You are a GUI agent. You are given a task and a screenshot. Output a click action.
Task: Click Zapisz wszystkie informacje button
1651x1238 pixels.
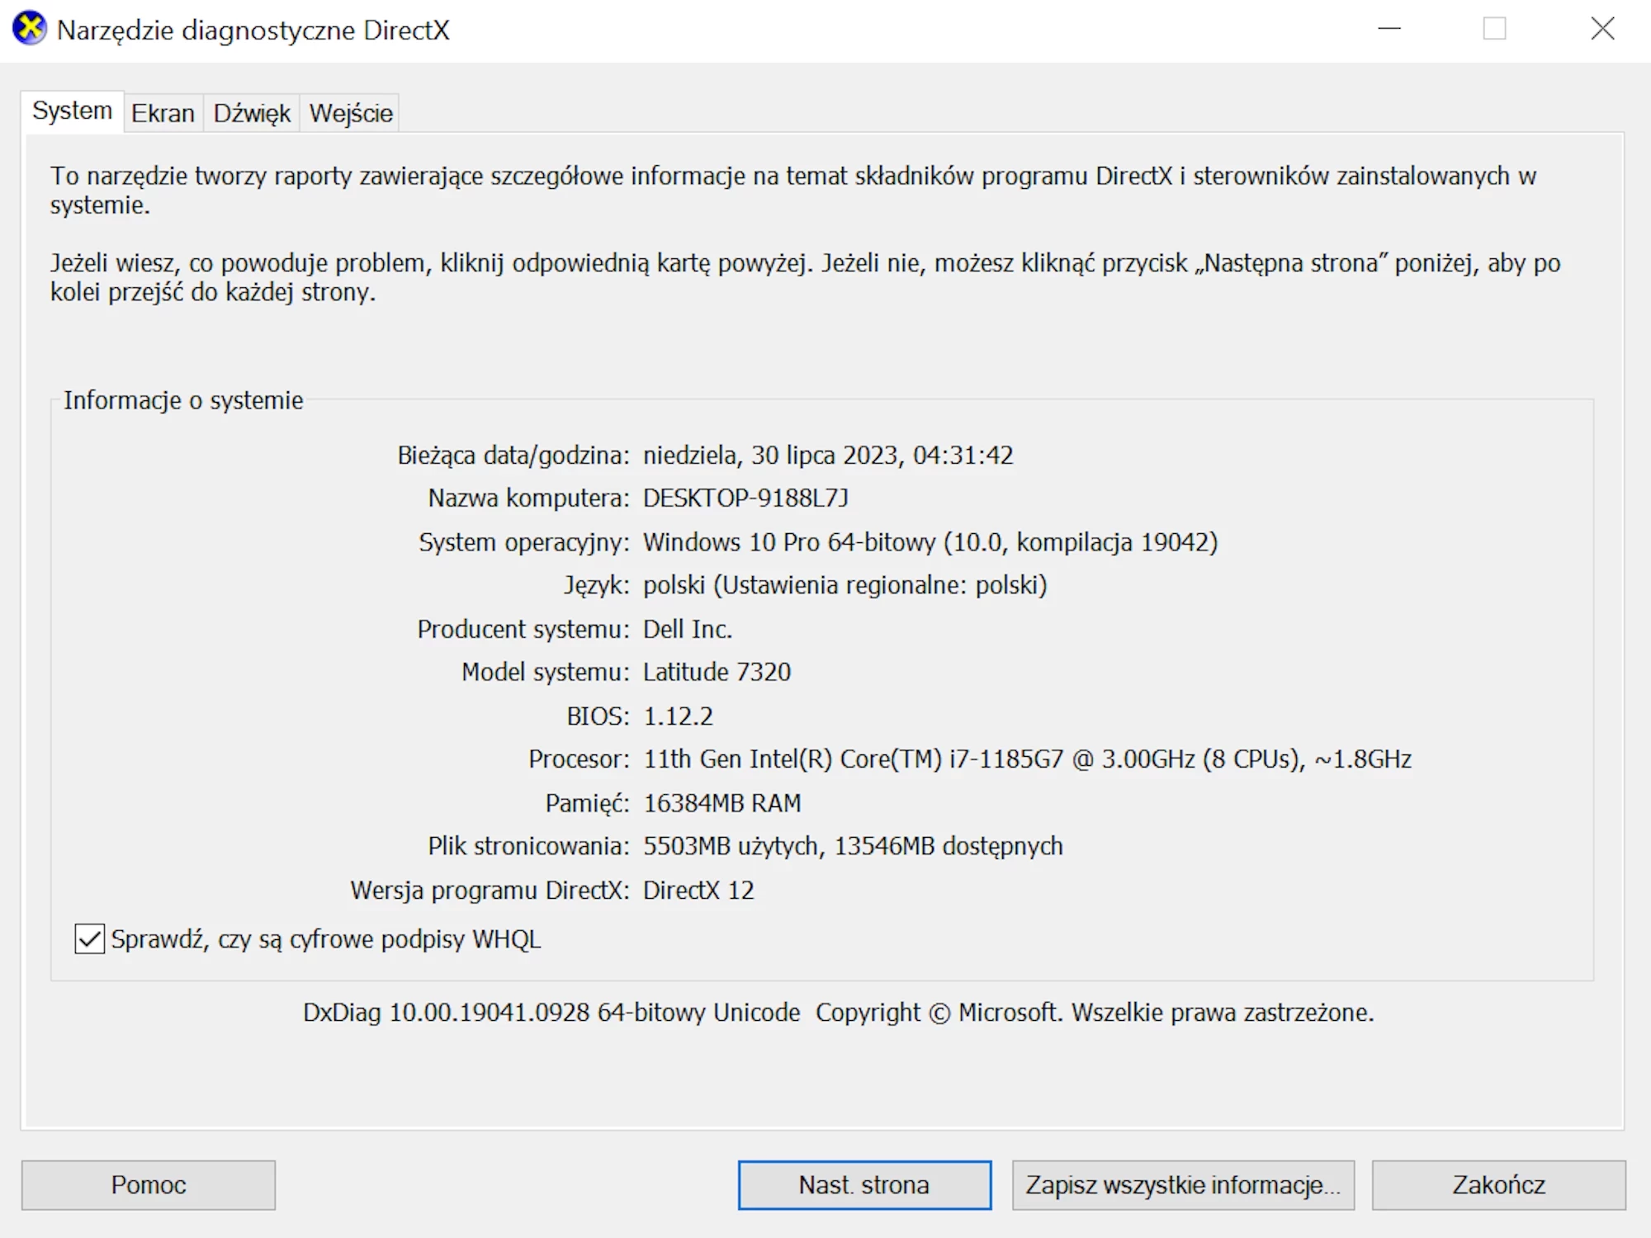(x=1183, y=1185)
